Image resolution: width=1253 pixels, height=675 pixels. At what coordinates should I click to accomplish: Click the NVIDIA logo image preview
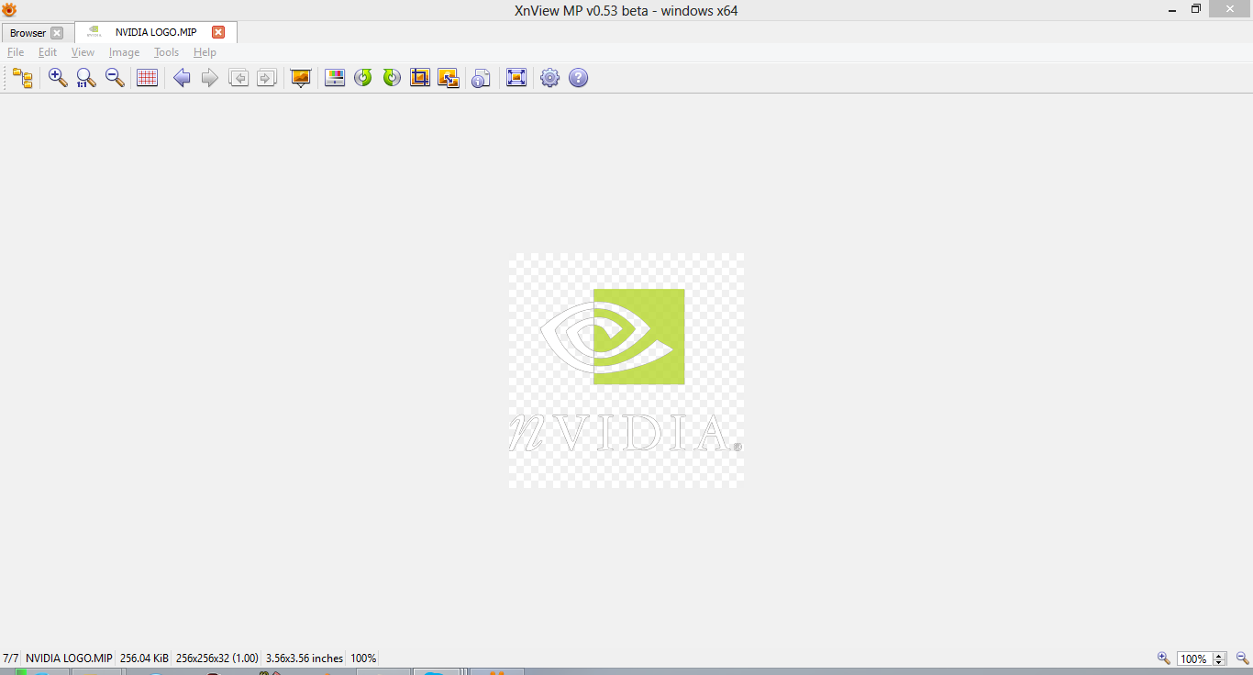click(x=626, y=371)
